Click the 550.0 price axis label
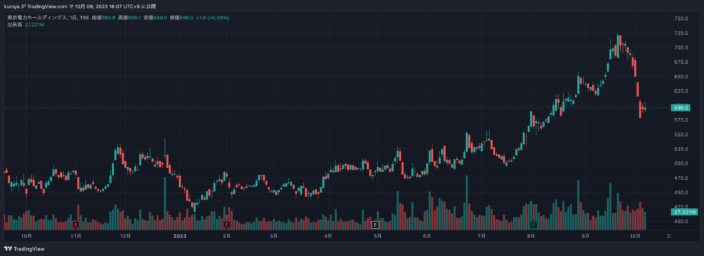Viewport: 704px width, 256px height. (x=681, y=135)
